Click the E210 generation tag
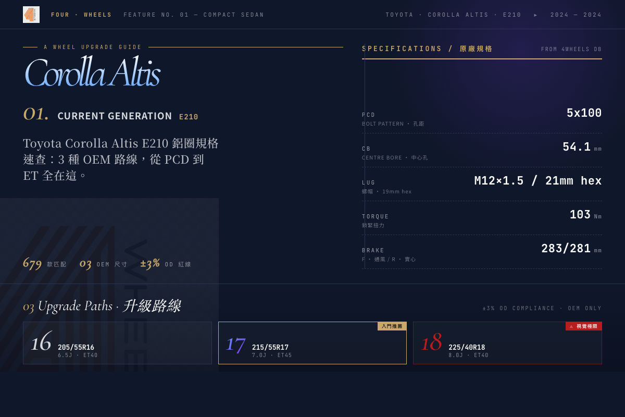The width and height of the screenshot is (625, 417). pos(189,117)
